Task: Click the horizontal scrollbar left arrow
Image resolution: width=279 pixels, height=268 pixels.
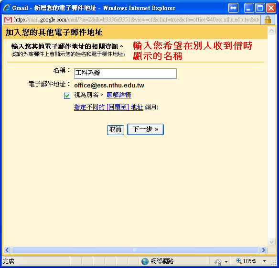Action: click(7, 250)
